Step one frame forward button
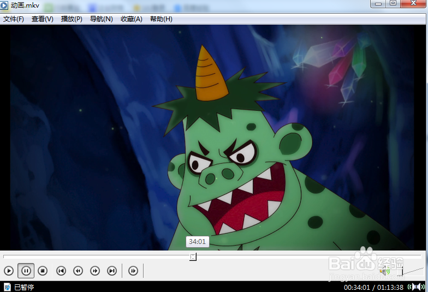Viewport: 428px width, 292px height. (133, 271)
